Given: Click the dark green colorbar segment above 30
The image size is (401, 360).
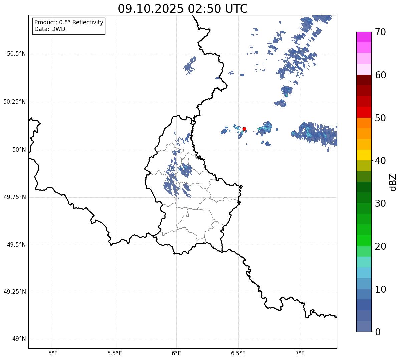Looking at the screenshot, I should (364, 198).
